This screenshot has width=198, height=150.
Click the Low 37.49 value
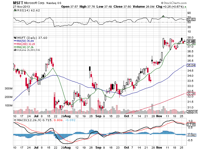point(104,7)
